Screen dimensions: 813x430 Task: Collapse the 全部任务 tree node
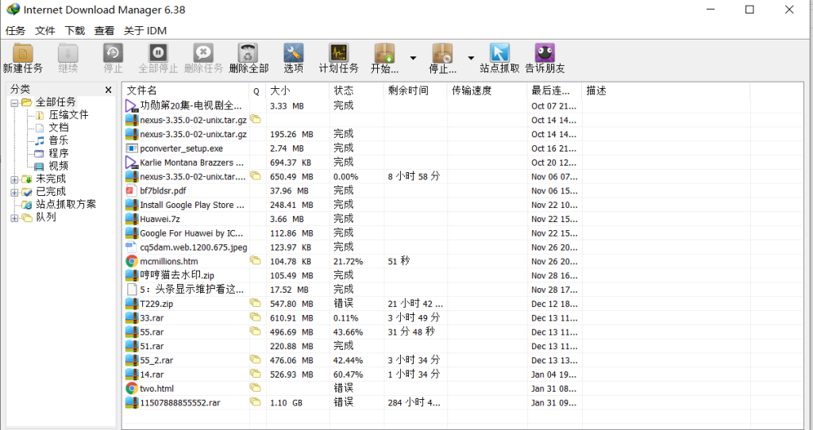click(x=14, y=102)
